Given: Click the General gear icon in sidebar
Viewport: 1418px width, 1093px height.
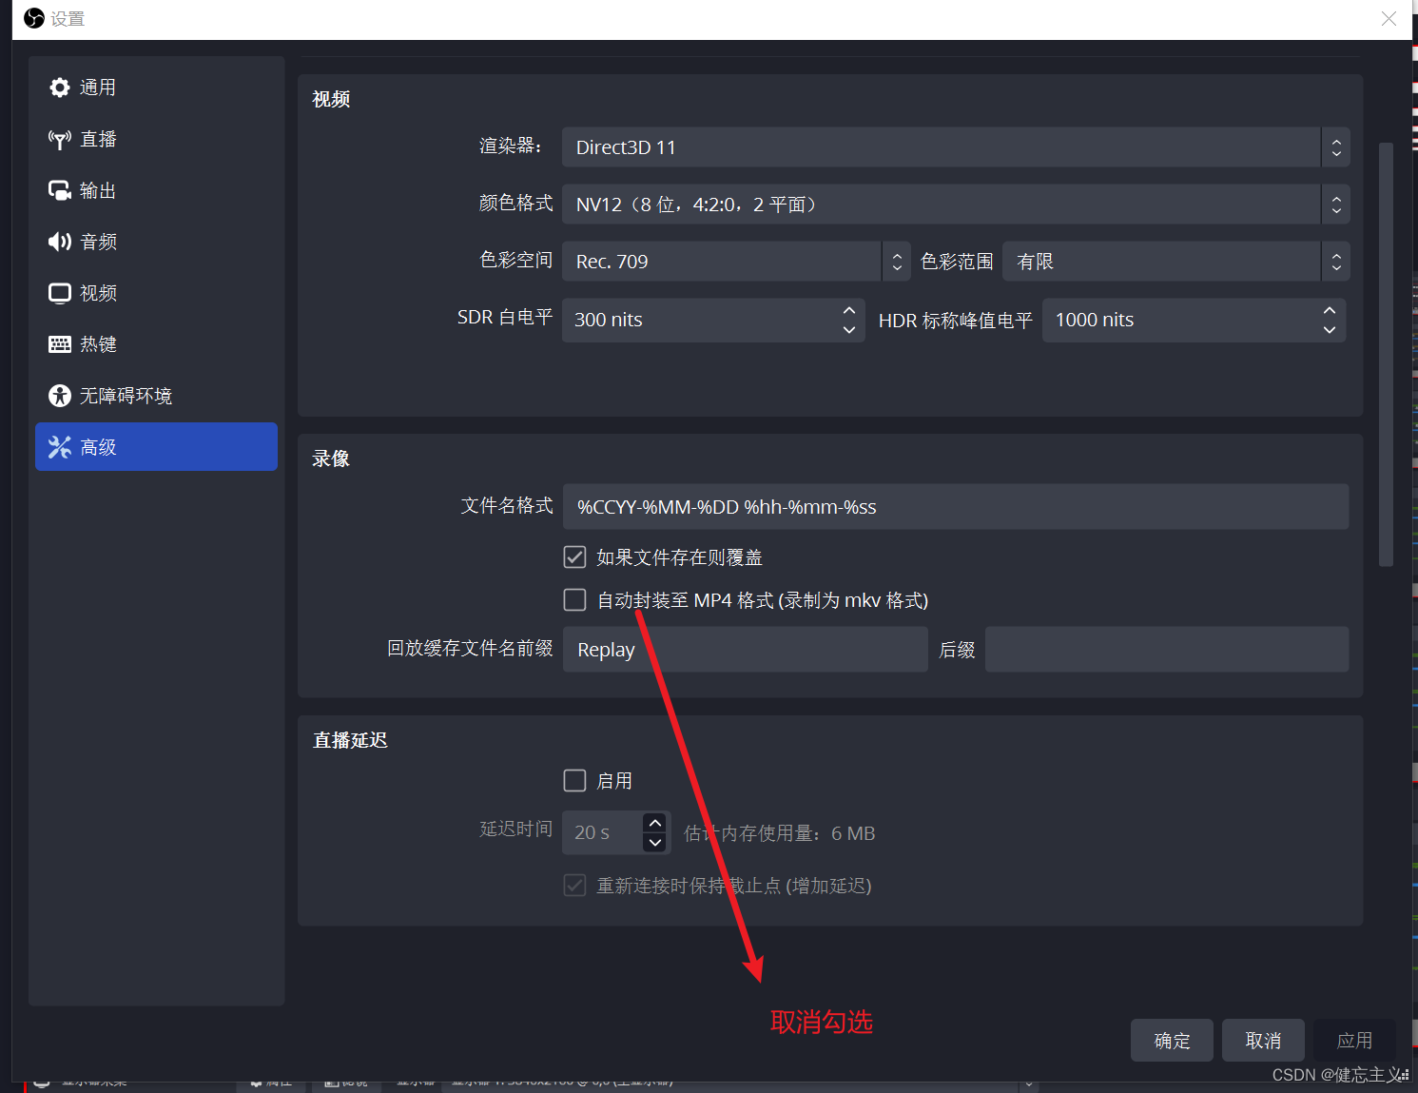Looking at the screenshot, I should (60, 88).
